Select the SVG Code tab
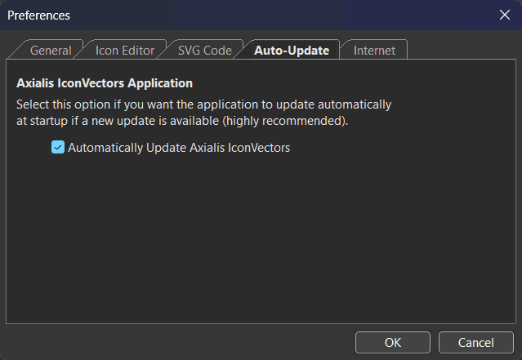 pos(204,51)
